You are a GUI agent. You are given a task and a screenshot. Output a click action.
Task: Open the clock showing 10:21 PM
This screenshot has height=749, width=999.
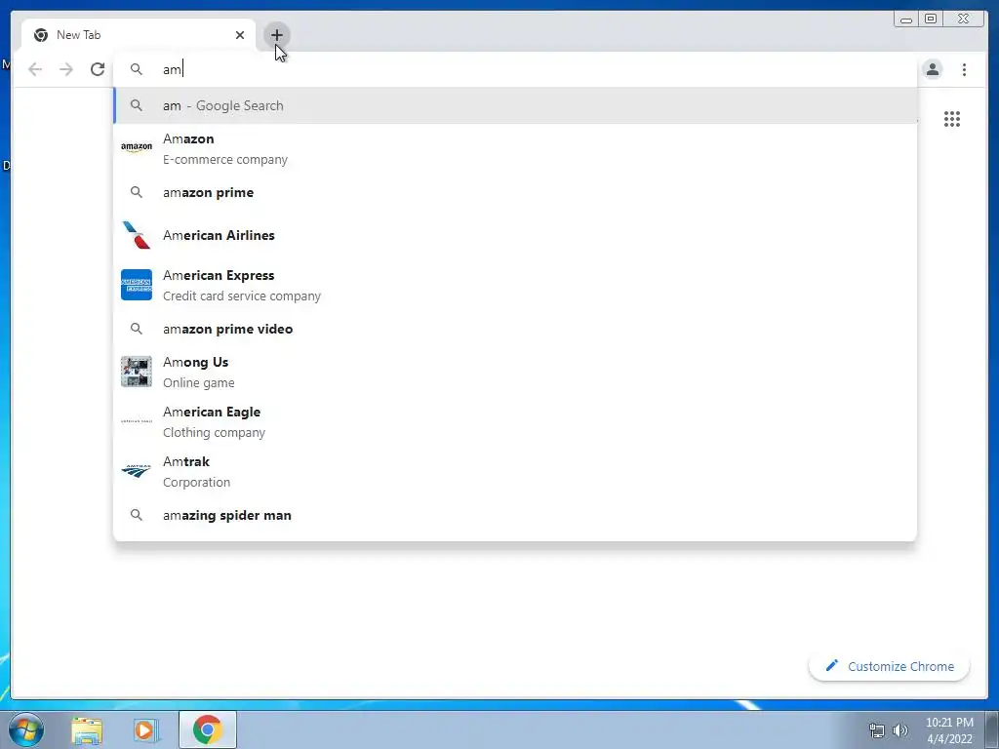click(949, 730)
